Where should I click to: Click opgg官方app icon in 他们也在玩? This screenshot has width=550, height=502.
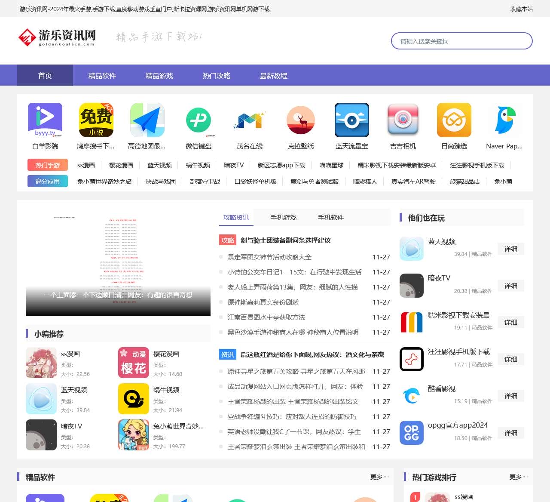412,433
